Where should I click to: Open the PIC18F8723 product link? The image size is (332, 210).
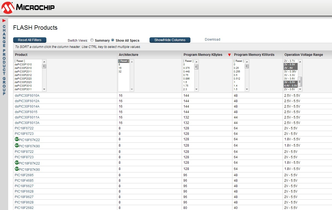[24, 157]
